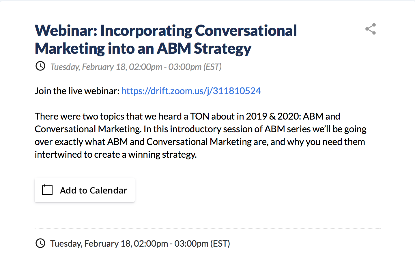Click the "Join the live webinar:" label

click(x=77, y=91)
